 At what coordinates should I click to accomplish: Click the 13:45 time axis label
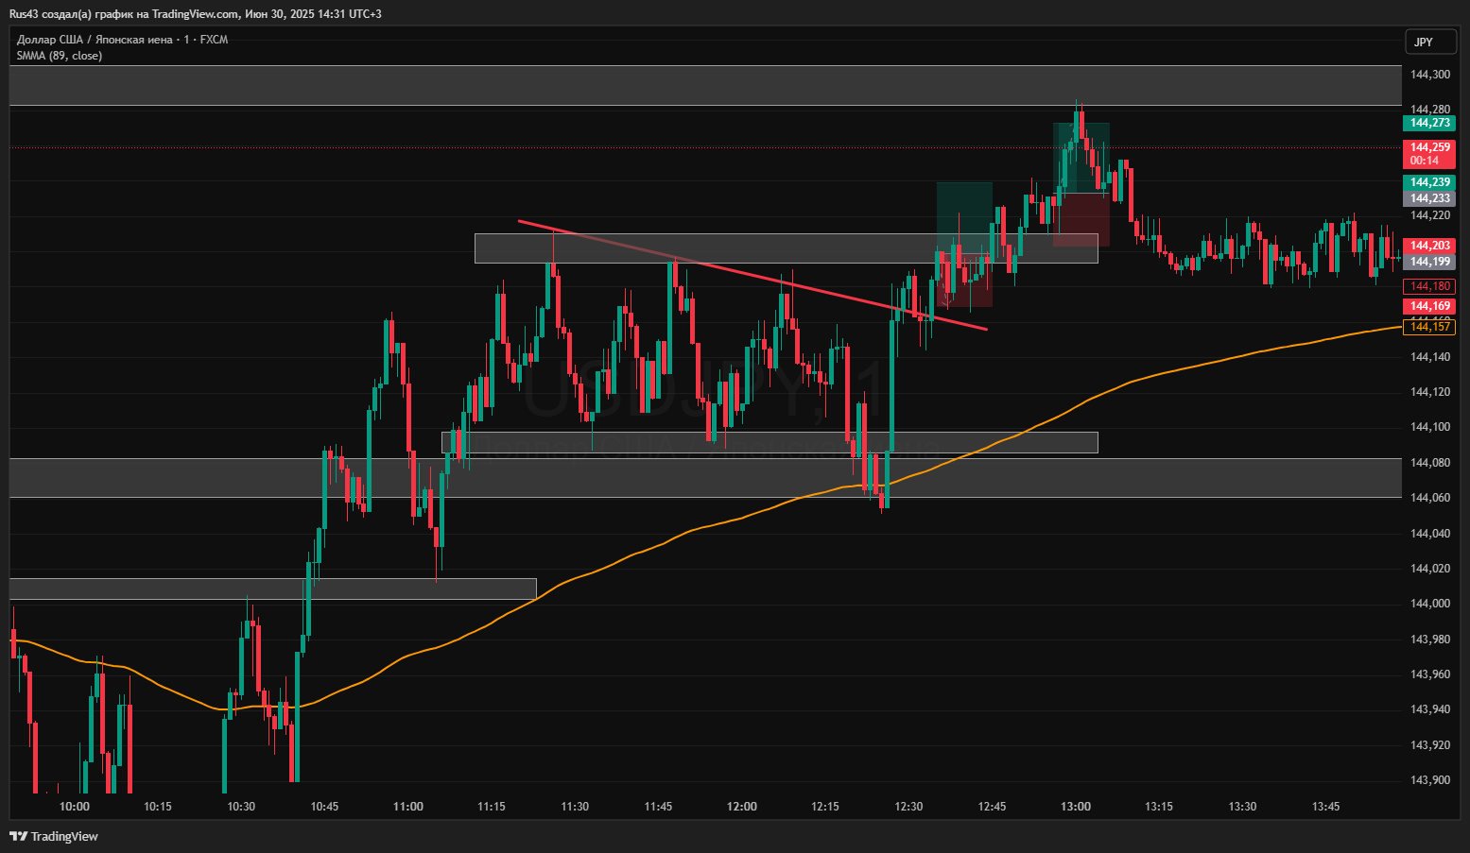point(1326,807)
